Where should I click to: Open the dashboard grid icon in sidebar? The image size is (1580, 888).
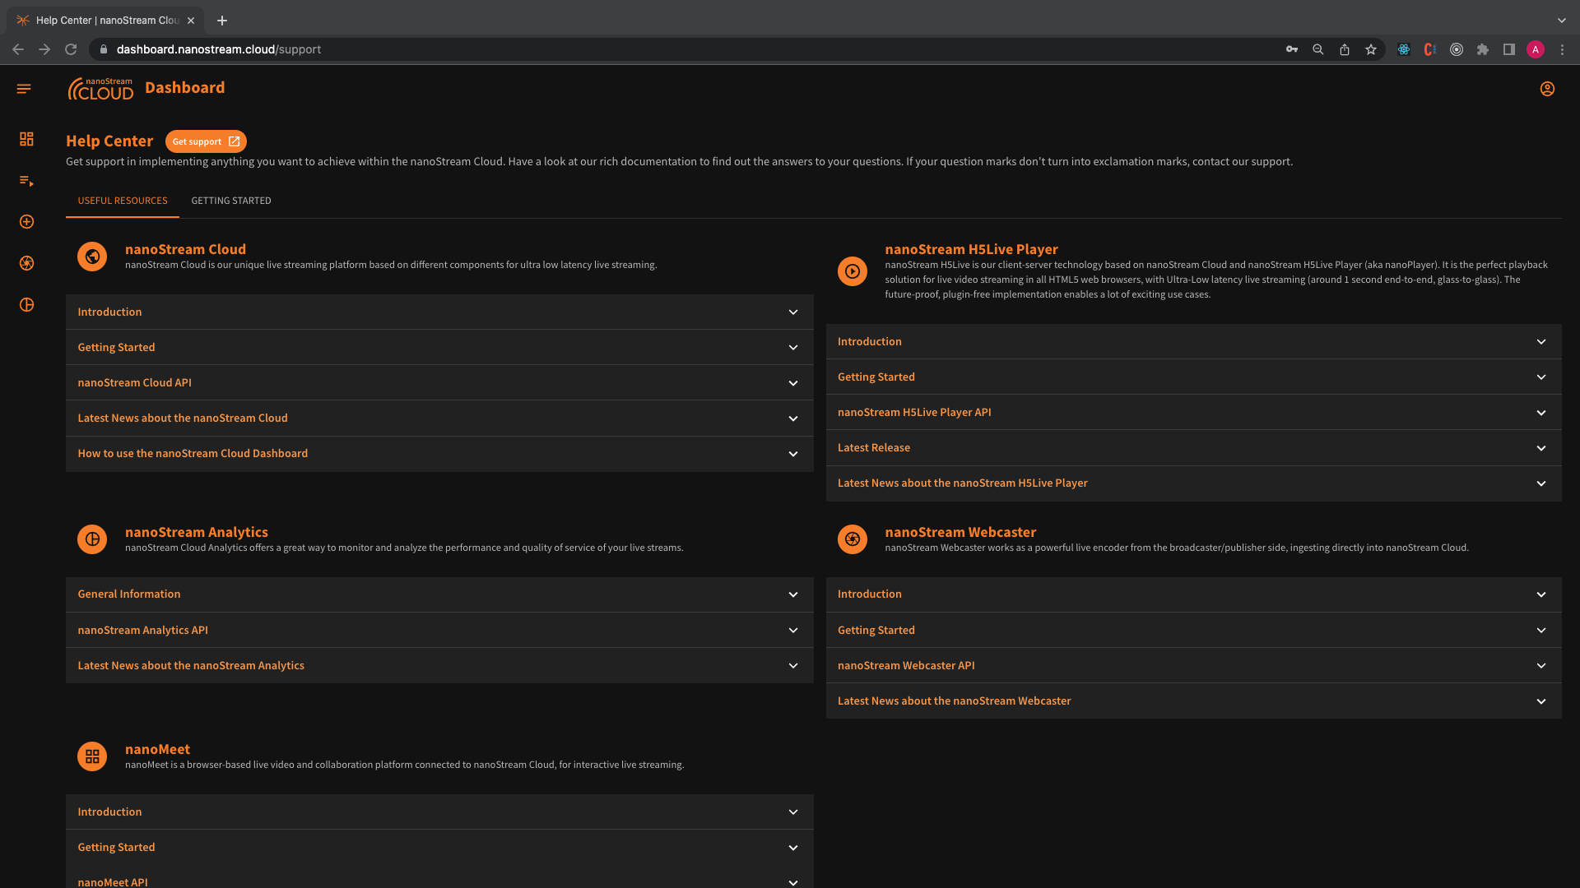click(x=26, y=139)
